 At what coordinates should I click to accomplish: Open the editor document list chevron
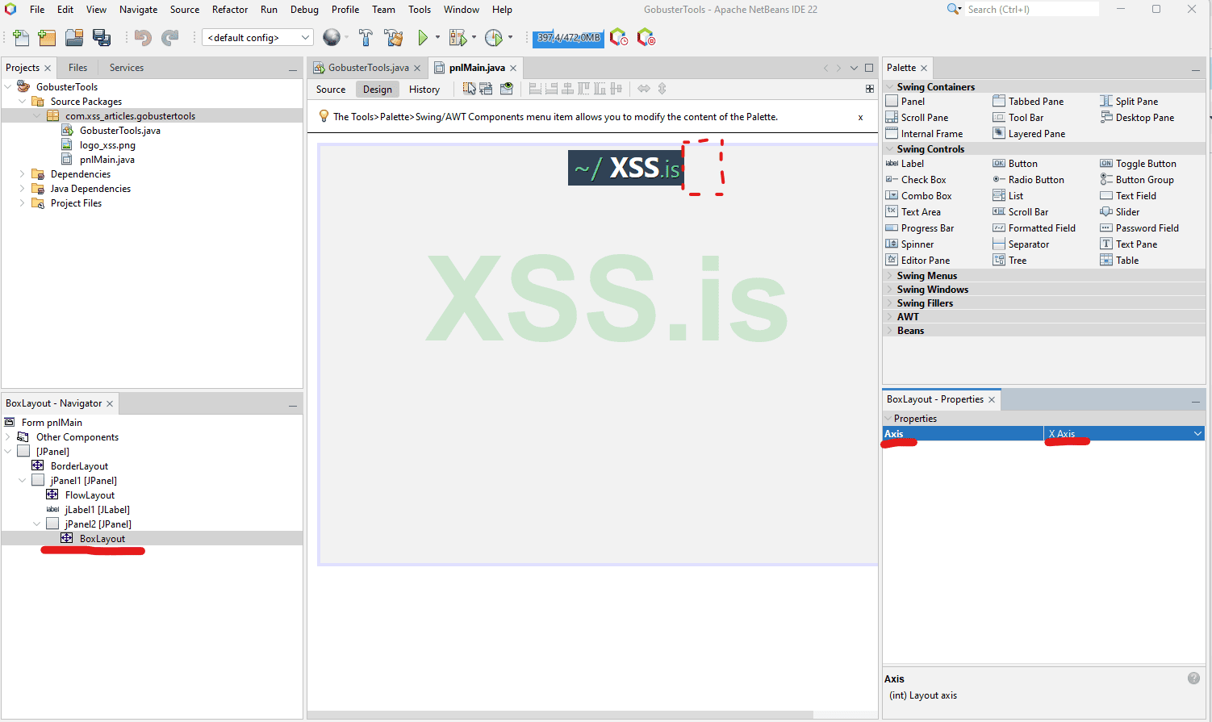(x=854, y=68)
